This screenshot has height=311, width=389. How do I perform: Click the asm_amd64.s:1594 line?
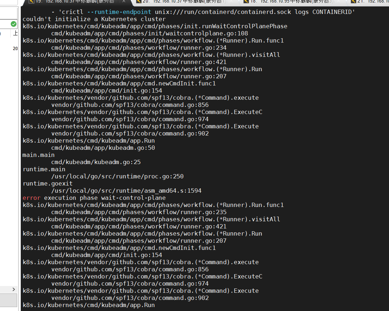pos(126,191)
